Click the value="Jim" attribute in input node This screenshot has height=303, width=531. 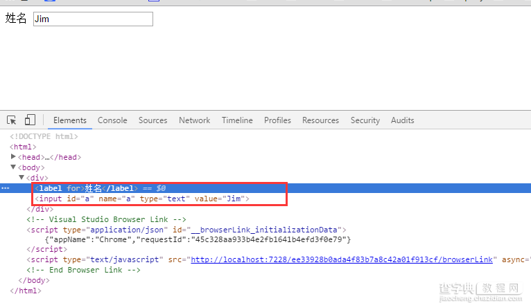pyautogui.click(x=220, y=199)
